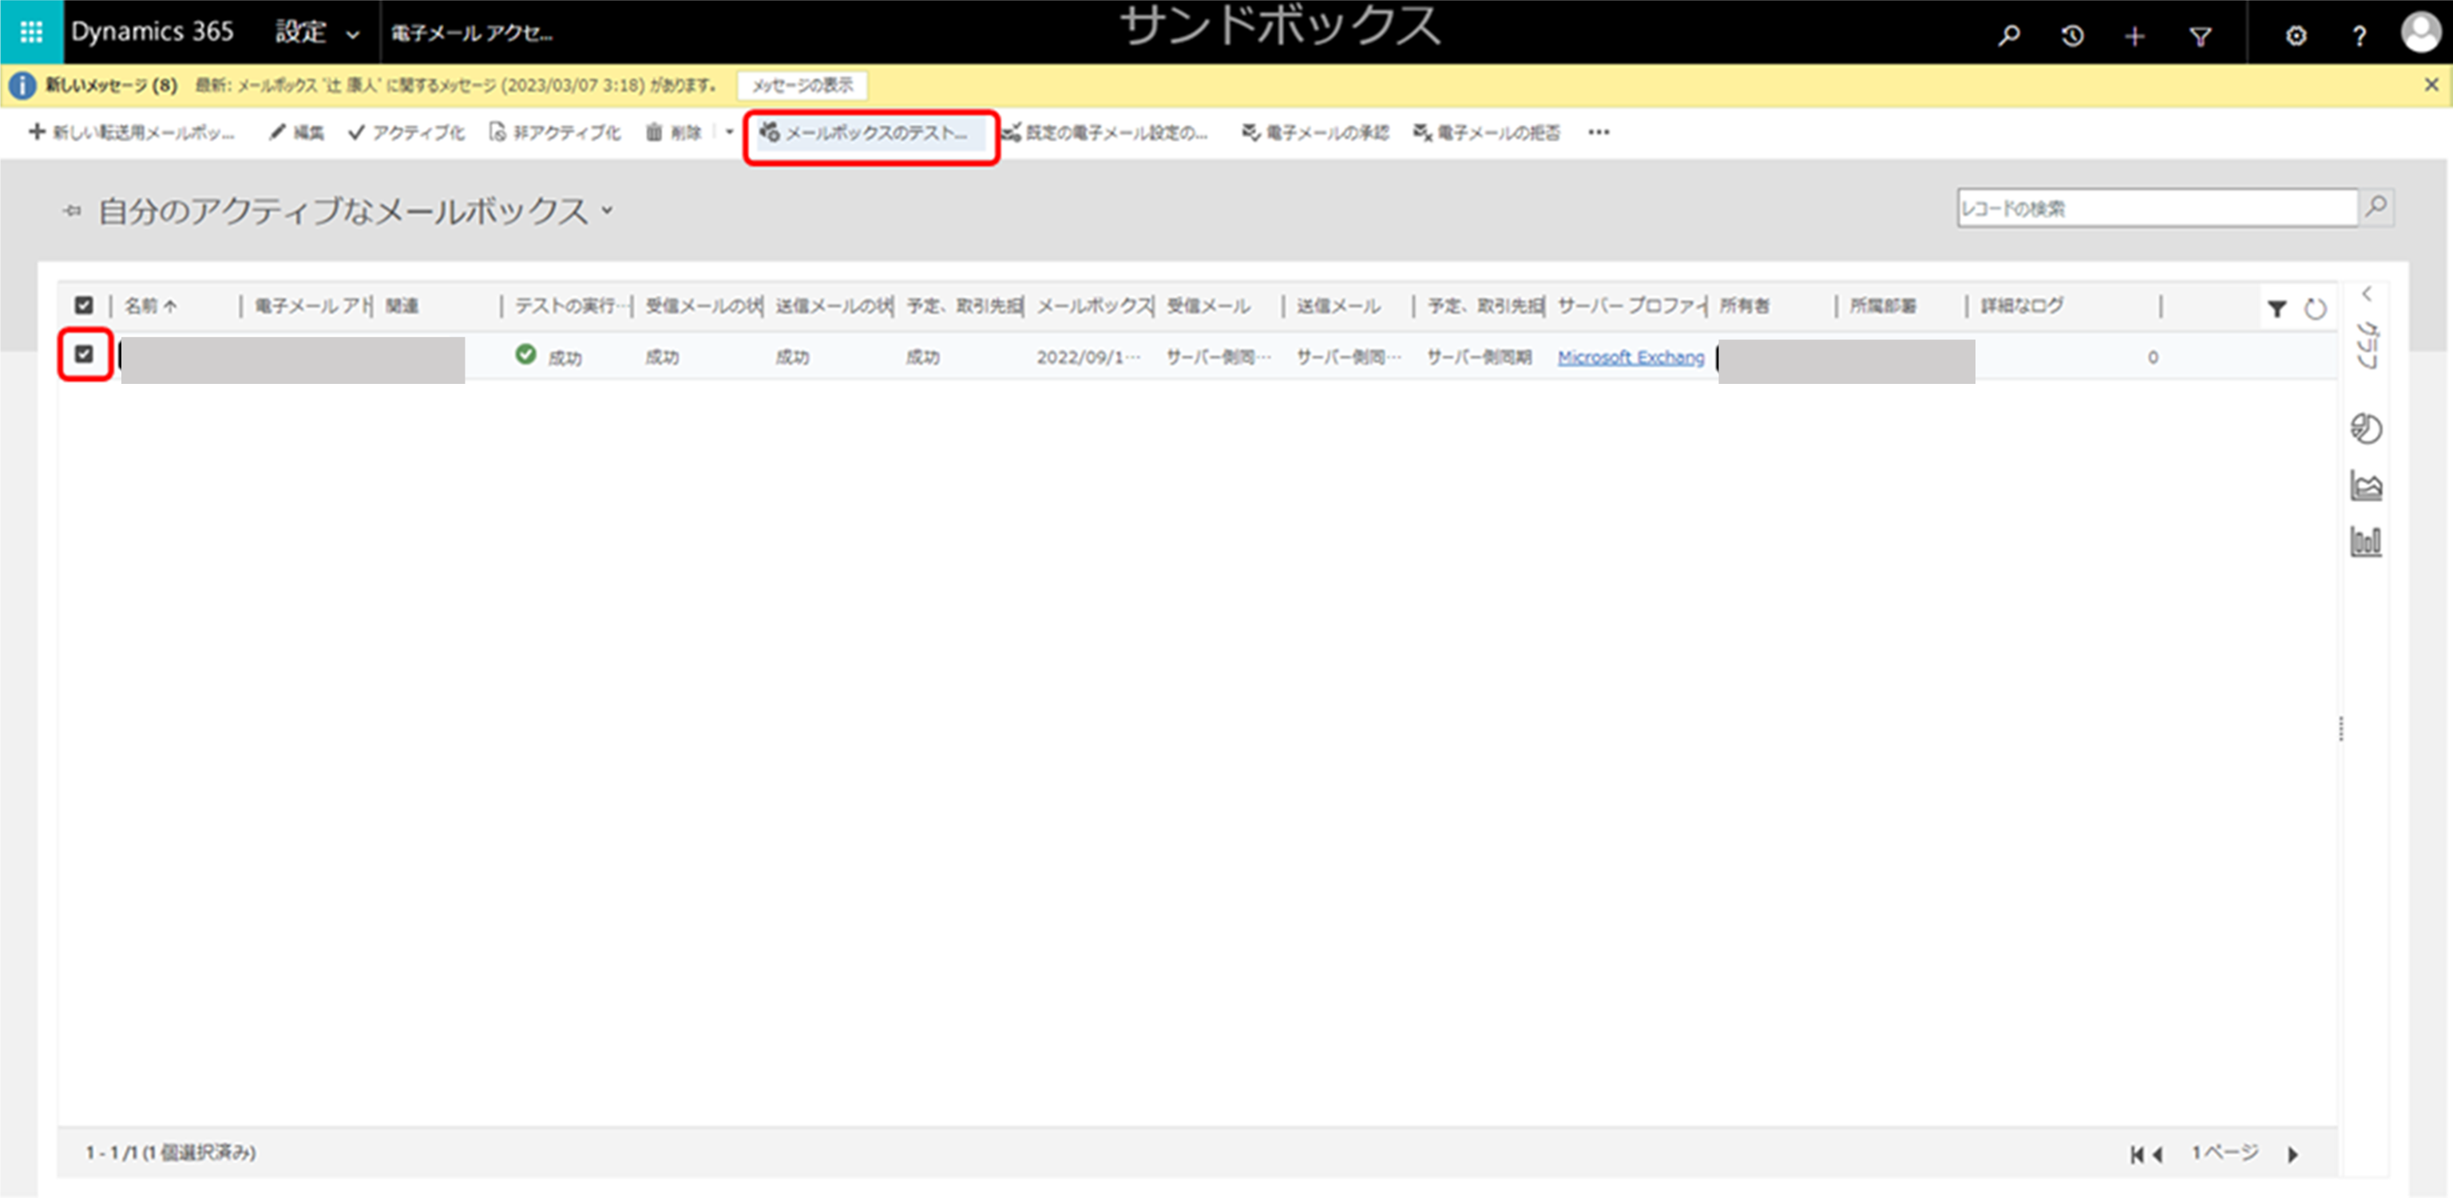Image resolution: width=2453 pixels, height=1198 pixels.
Task: Refresh the grid list
Action: click(x=2315, y=308)
